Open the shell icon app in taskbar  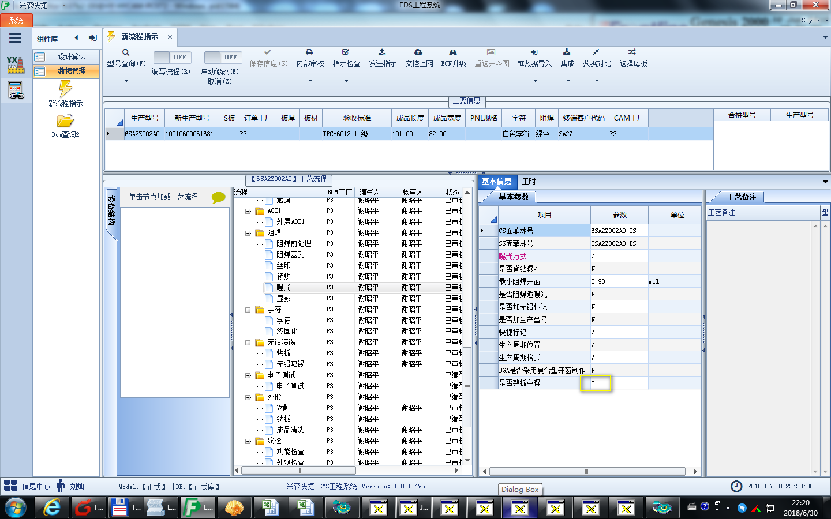coord(234,508)
